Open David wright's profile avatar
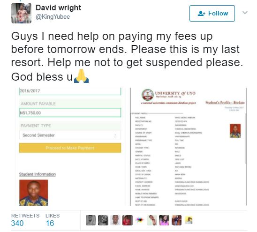The width and height of the screenshot is (257, 232). pos(21,13)
